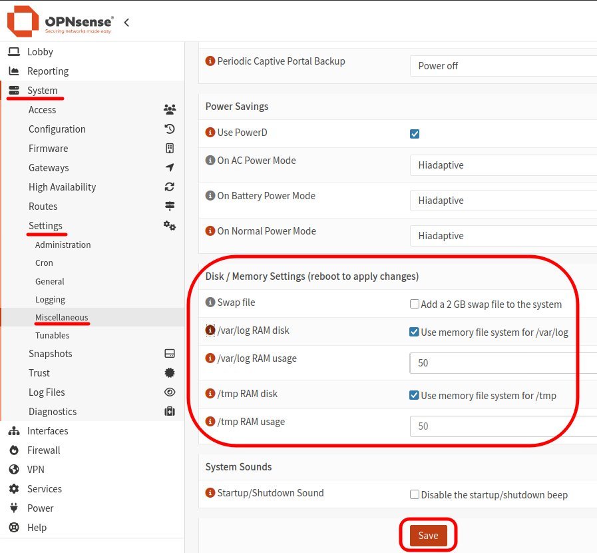Click the Log Files eye icon
The image size is (597, 553).
170,392
